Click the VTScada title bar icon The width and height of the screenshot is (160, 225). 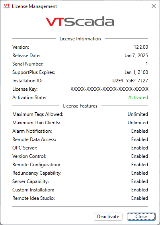pos(7,6)
